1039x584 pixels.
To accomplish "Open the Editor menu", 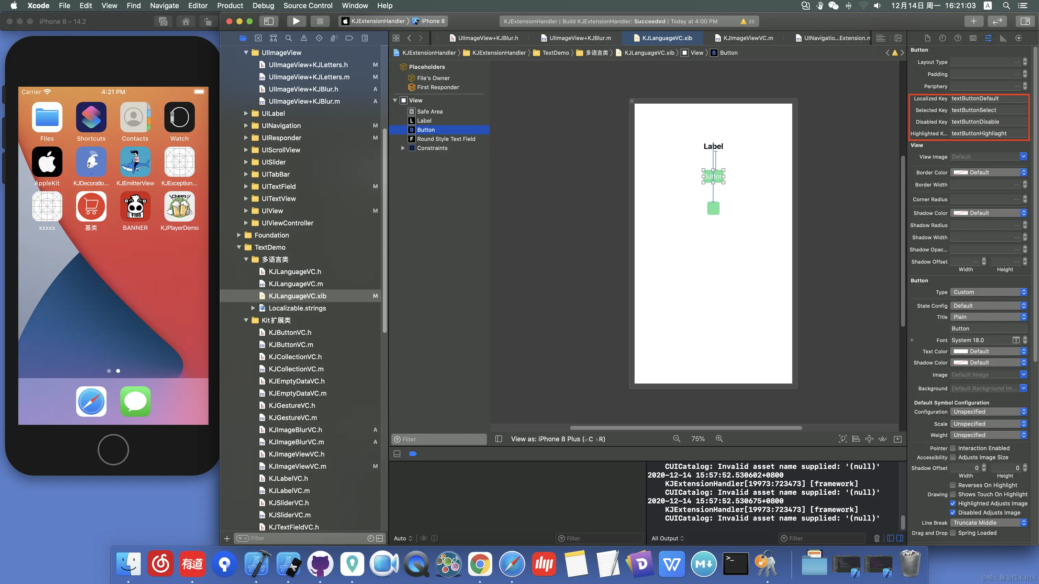I will (198, 5).
